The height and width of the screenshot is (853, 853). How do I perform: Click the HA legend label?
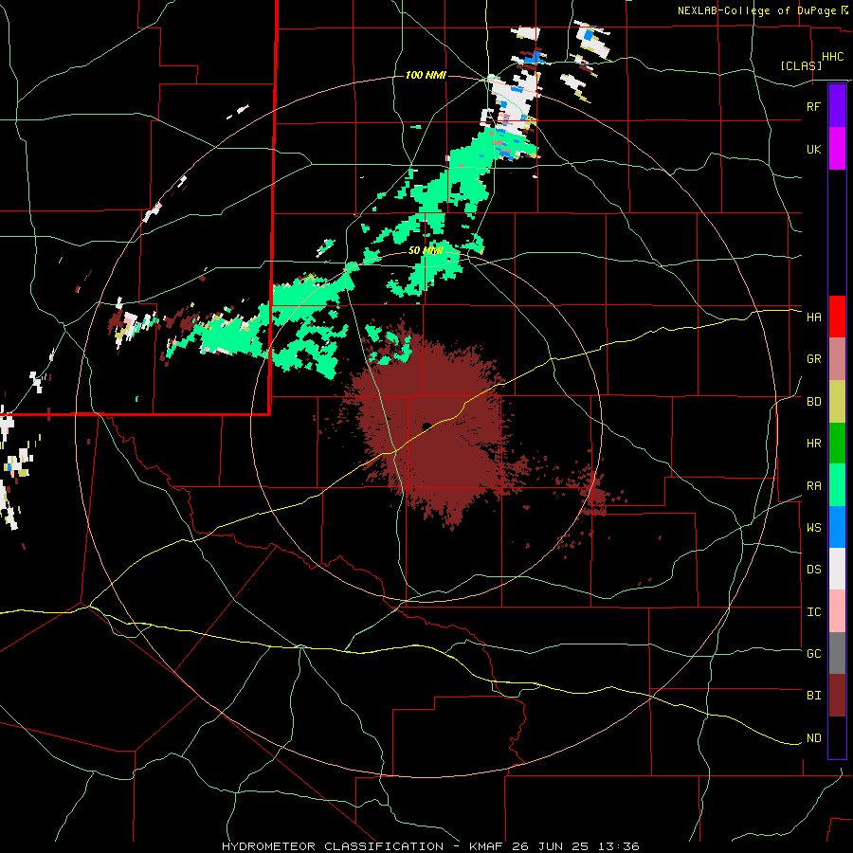[813, 317]
